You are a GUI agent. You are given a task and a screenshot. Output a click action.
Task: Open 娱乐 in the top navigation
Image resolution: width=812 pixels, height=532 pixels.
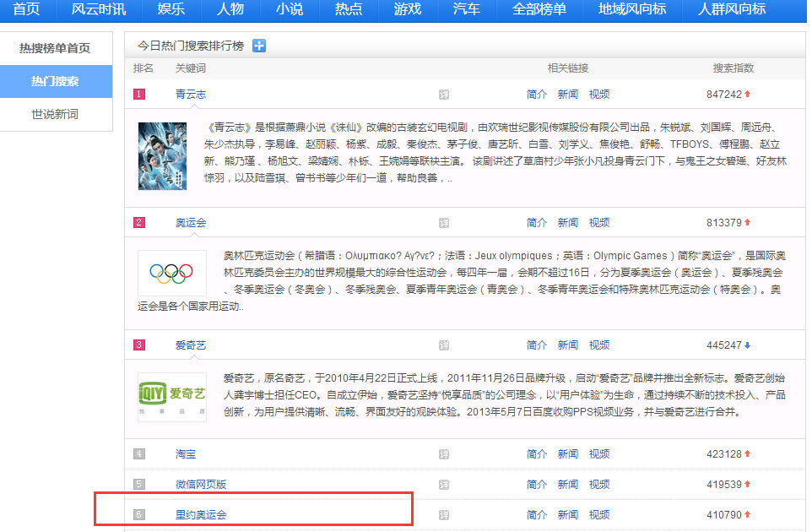(171, 8)
